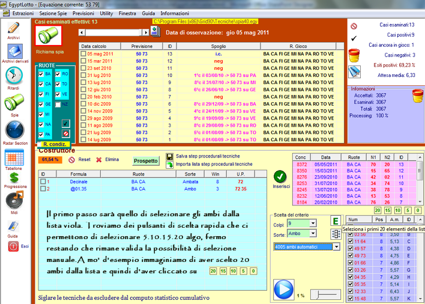Screen dimensions: 425x304
Task: Open the Finestra menu
Action: coord(127,13)
